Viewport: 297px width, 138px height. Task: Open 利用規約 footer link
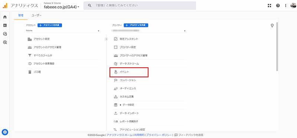(x=139, y=135)
